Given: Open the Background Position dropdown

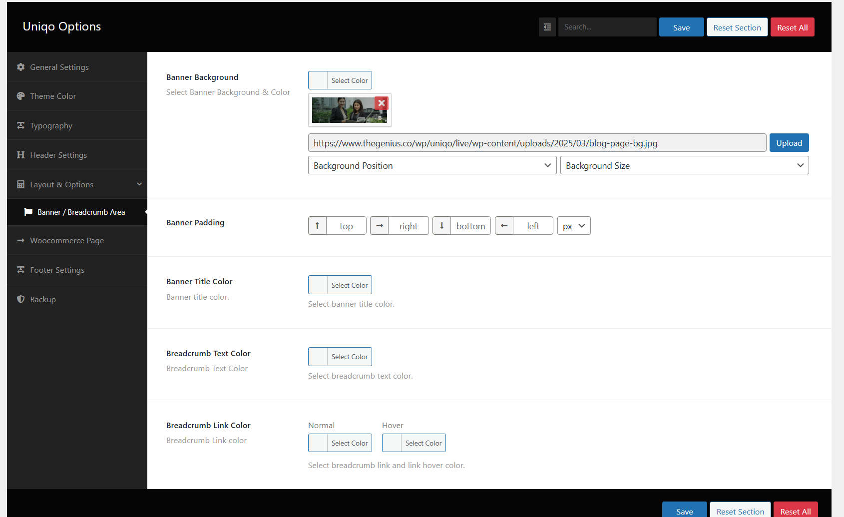Looking at the screenshot, I should click(432, 165).
